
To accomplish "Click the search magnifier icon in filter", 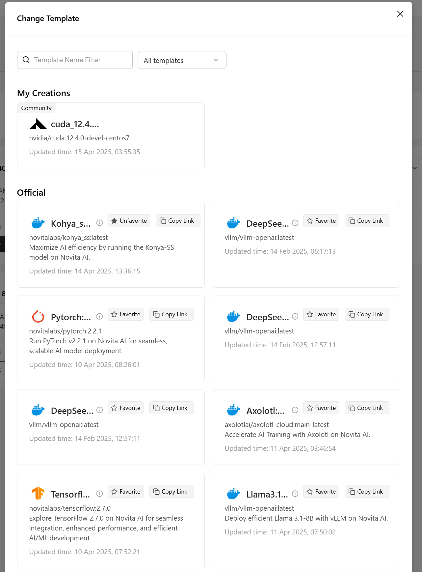I will point(26,60).
